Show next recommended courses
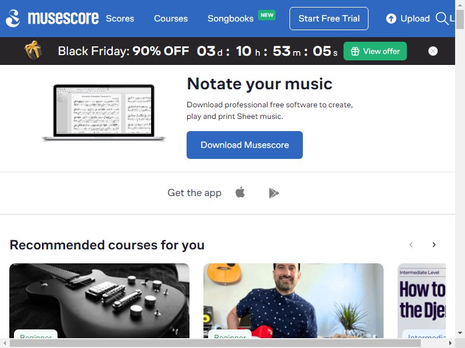The image size is (465, 348). [434, 245]
